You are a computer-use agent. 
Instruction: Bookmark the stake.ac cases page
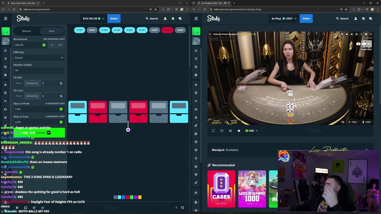coord(156,9)
